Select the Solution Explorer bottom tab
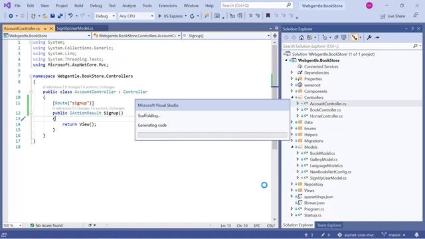This screenshot has height=239, width=425. click(x=297, y=225)
